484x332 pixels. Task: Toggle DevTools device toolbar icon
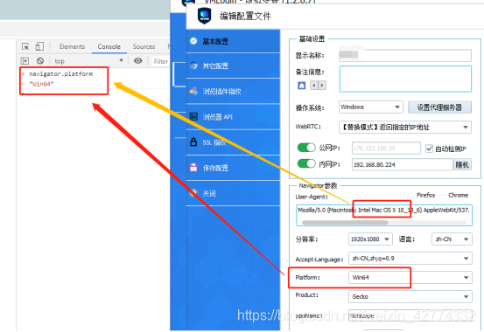click(x=39, y=46)
